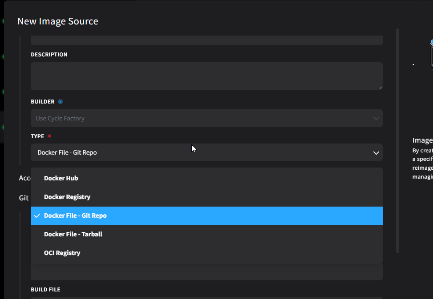Click the Git section heading
The height and width of the screenshot is (299, 433).
tap(24, 198)
